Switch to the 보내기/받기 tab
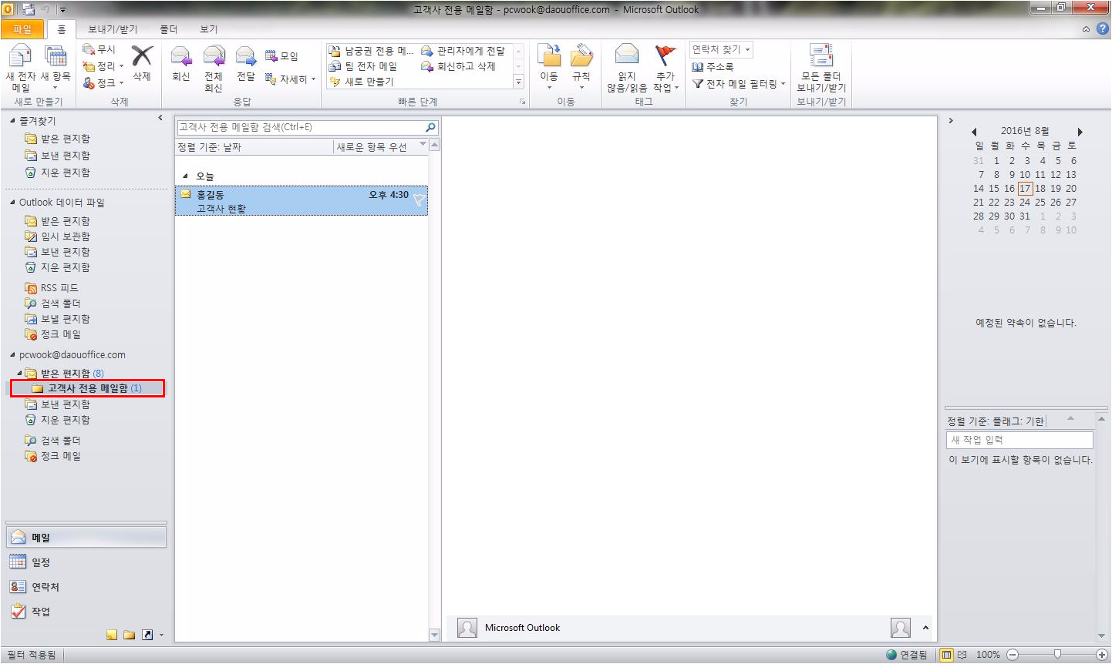This screenshot has width=1112, height=664. [113, 29]
